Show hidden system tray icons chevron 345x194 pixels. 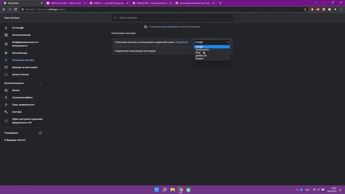(297, 190)
